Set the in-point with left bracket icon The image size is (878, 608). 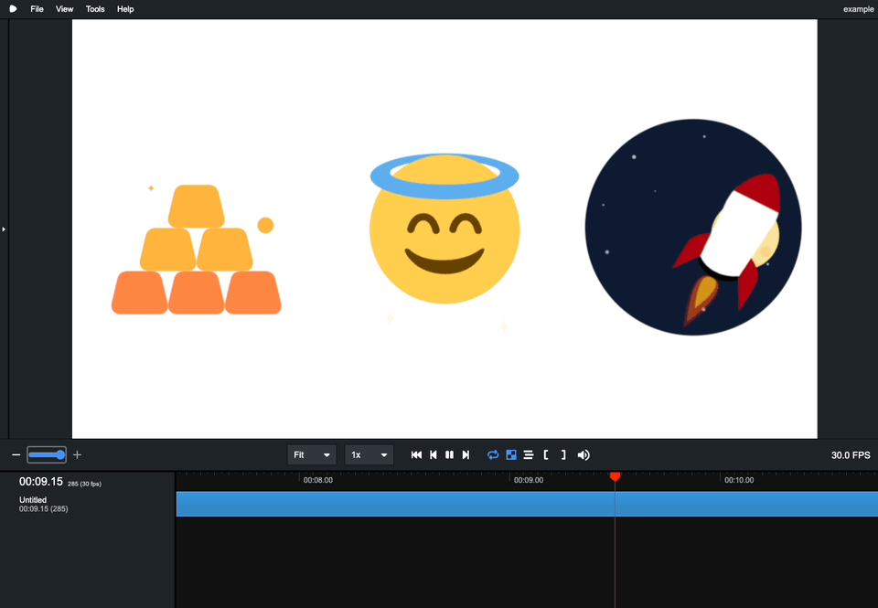click(546, 454)
